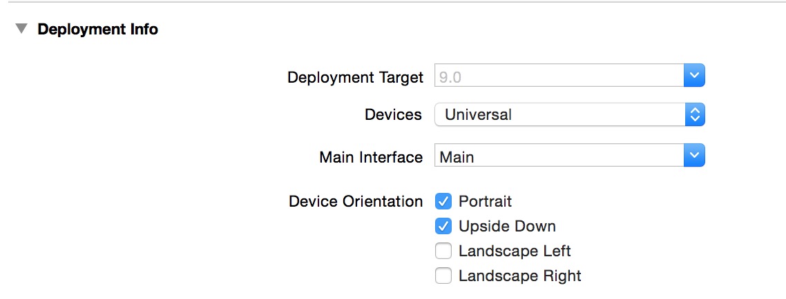The image size is (786, 299).
Task: Click the Upside Down label text
Action: click(507, 226)
